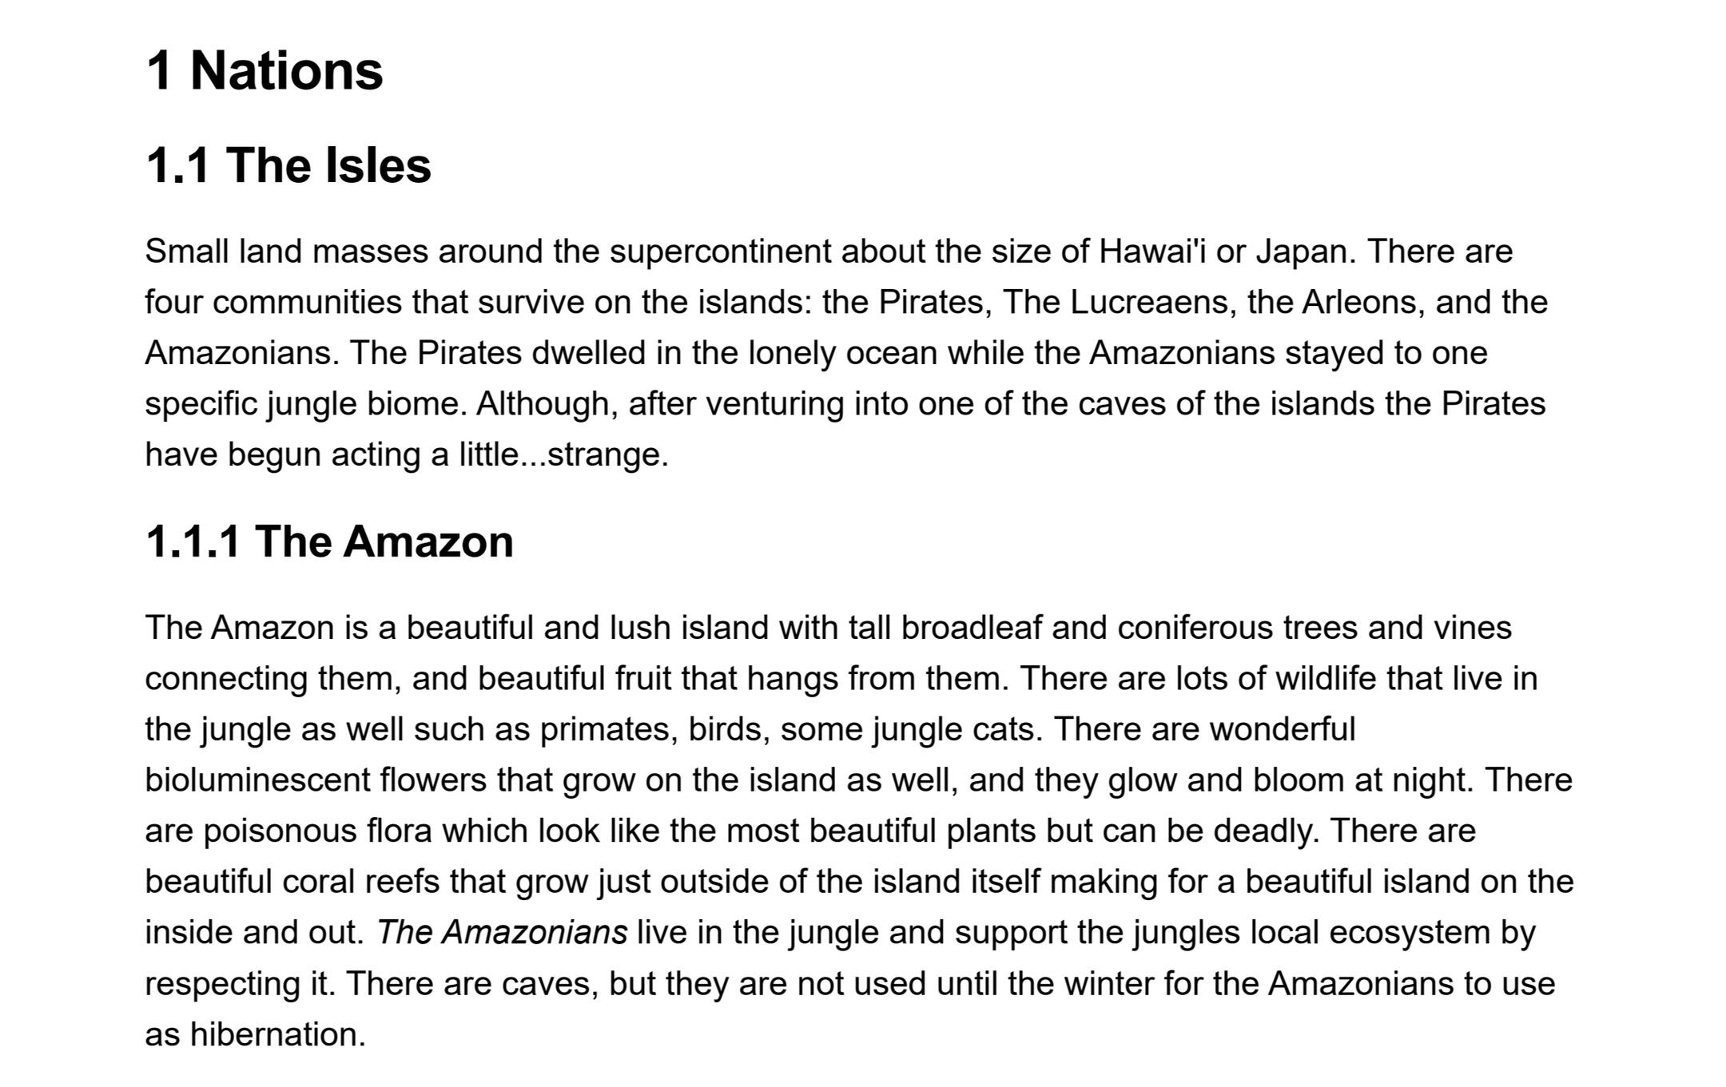The image size is (1726, 1087).
Task: Click the word 'Although,' in first paragraph
Action: coord(547,404)
